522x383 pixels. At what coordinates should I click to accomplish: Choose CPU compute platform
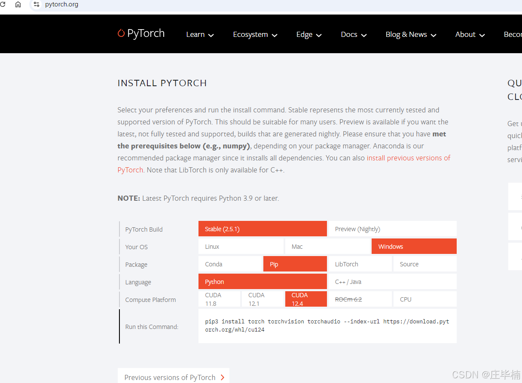coord(425,299)
